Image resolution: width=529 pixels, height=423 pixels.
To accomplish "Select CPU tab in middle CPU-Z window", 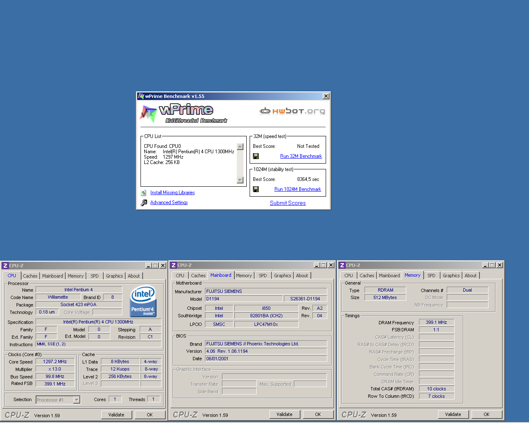I will coord(180,276).
